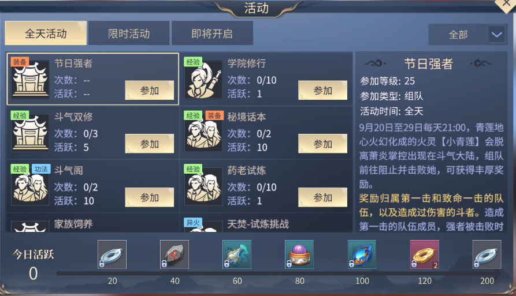
Task: Select the 节日强者 activity entry
Action: 93,79
